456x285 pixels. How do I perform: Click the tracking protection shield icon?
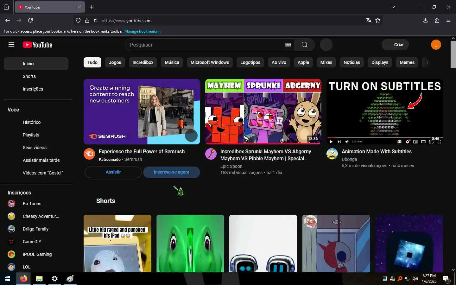78,21
